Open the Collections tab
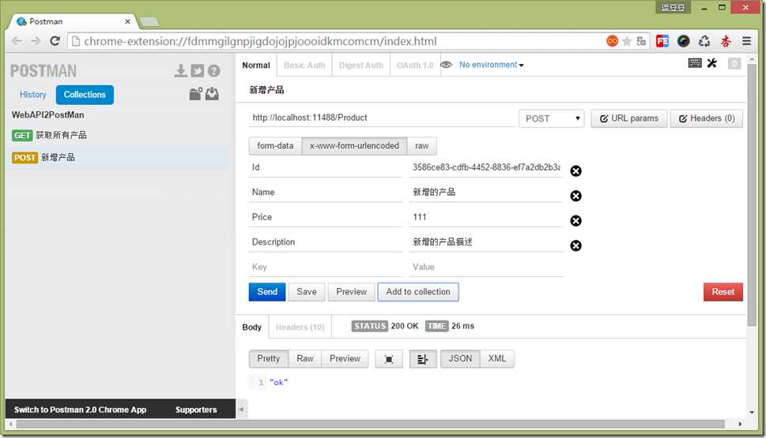The width and height of the screenshot is (766, 438). 85,95
